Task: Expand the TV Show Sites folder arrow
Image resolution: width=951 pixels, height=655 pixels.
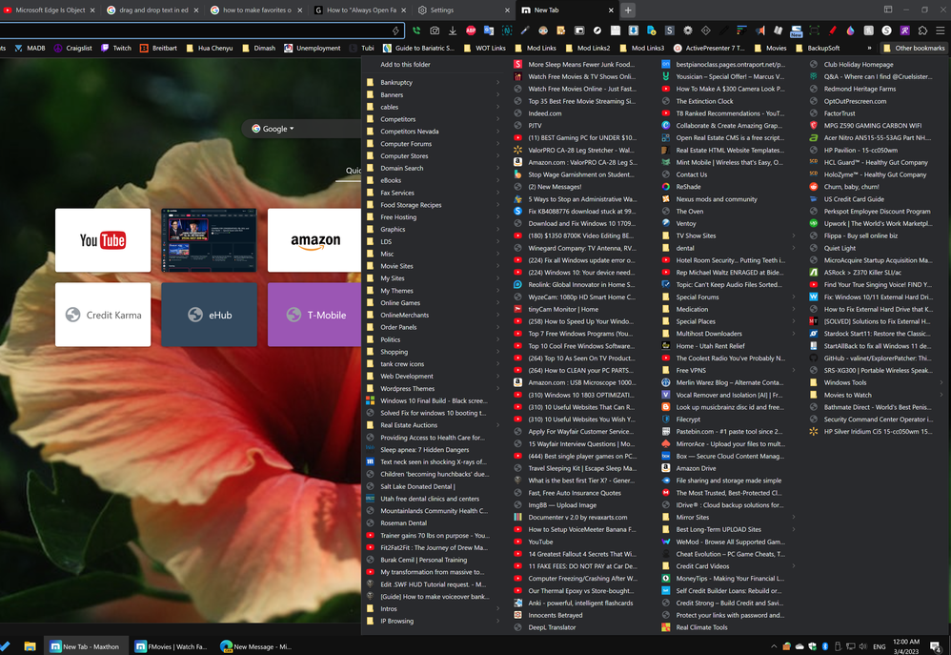Action: click(794, 235)
